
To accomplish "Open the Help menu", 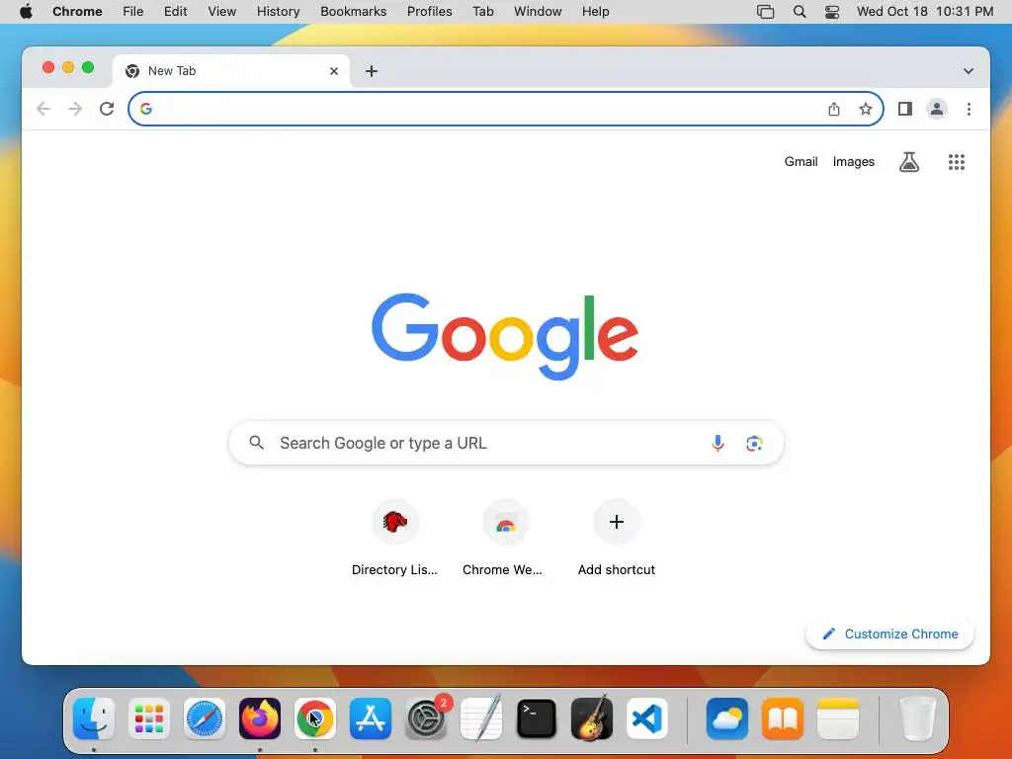I will tap(595, 12).
